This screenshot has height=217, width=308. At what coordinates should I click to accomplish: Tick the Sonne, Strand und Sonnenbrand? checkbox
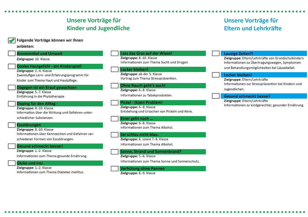coord(115,152)
